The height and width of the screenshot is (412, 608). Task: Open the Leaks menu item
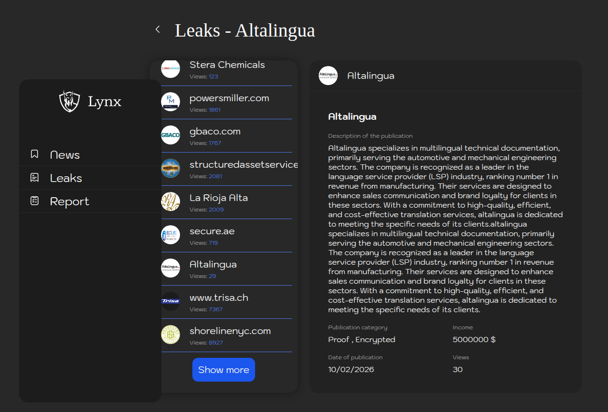tap(66, 178)
